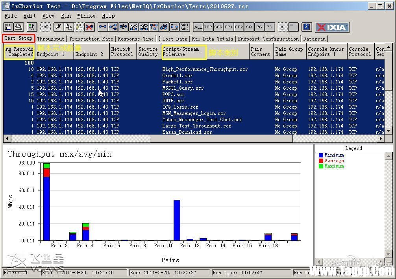The width and height of the screenshot is (396, 279).
Task: Select the High_Performance_Throughput.scr row
Action: click(x=205, y=69)
